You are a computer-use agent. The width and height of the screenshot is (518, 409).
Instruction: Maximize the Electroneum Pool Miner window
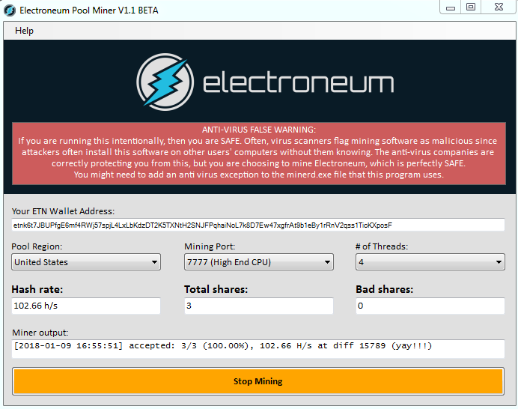tap(471, 7)
